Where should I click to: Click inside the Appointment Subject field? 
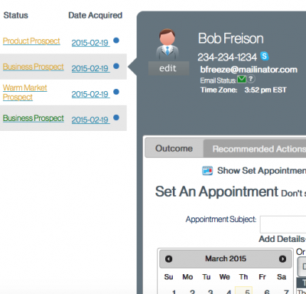click(283, 224)
